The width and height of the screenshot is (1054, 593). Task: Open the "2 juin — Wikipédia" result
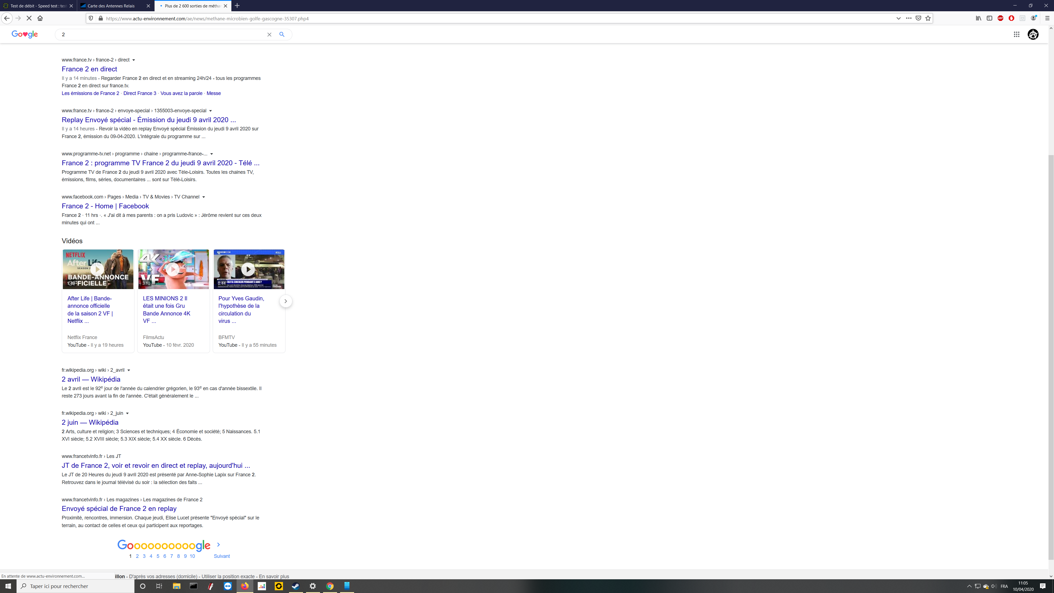pyautogui.click(x=90, y=422)
